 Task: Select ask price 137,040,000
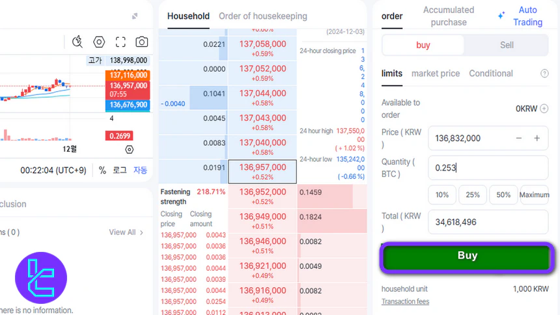click(262, 147)
